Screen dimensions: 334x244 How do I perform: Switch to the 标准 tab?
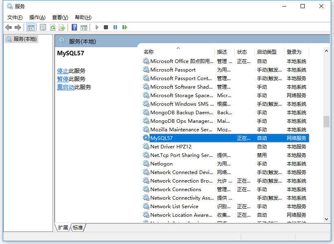78,227
